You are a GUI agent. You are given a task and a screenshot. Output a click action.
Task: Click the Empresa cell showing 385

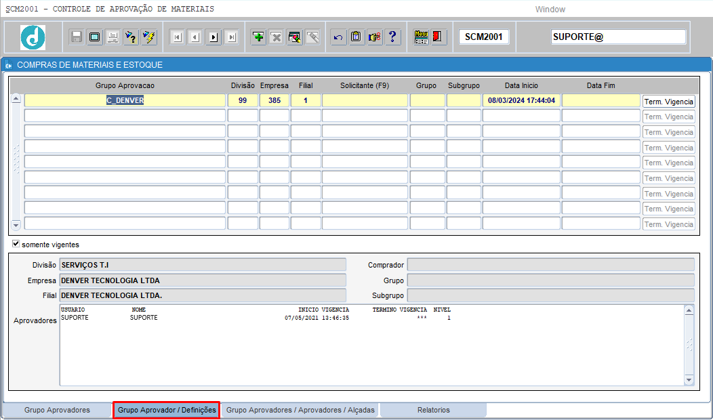point(274,100)
